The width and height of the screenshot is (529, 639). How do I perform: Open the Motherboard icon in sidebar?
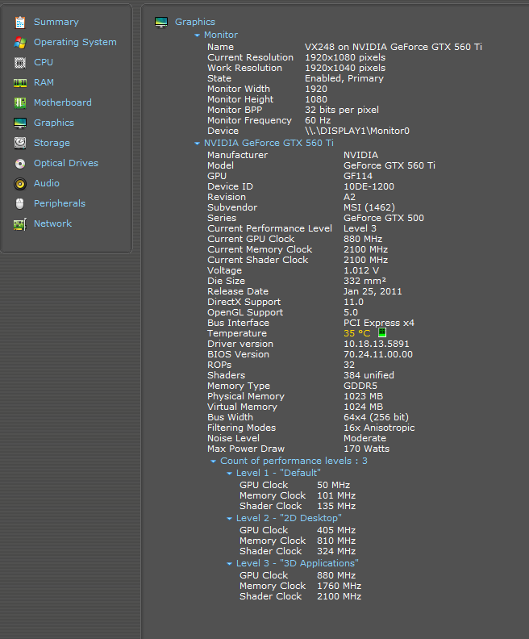click(19, 102)
